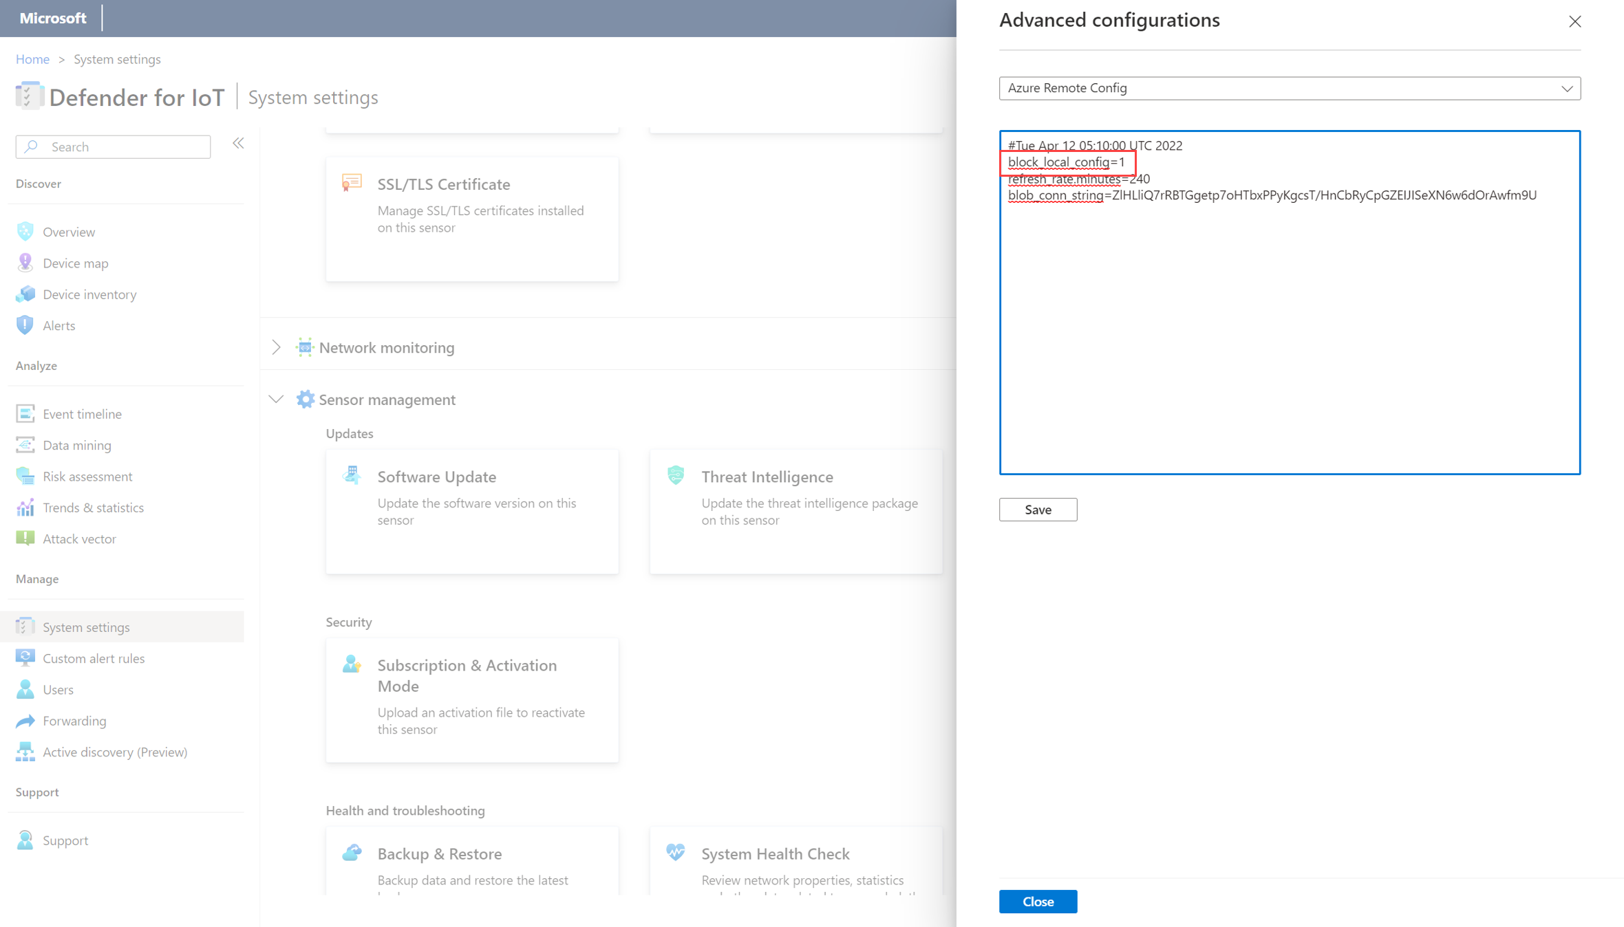Open the Azure Remote Config dropdown
The width and height of the screenshot is (1624, 927).
pos(1289,88)
